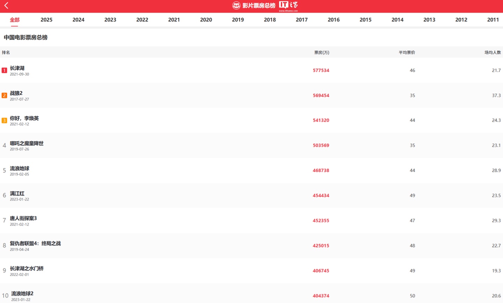Select the 2016 year tab

coord(334,20)
